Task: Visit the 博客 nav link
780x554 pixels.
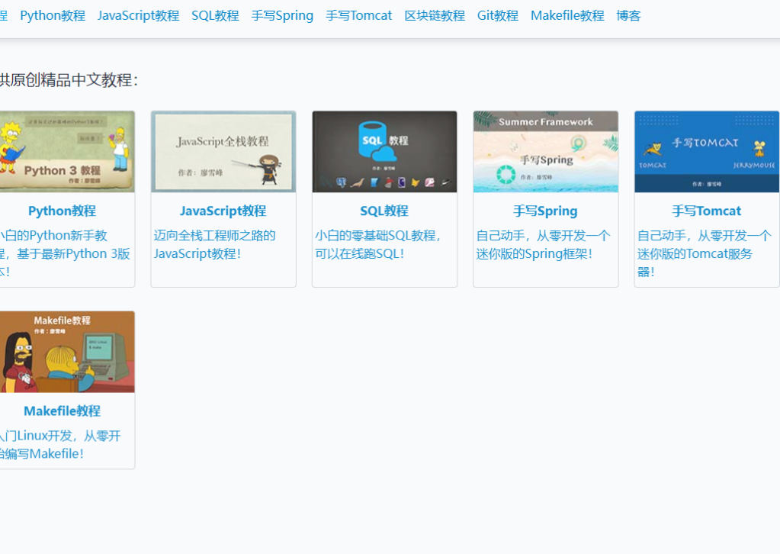Action: [x=628, y=15]
